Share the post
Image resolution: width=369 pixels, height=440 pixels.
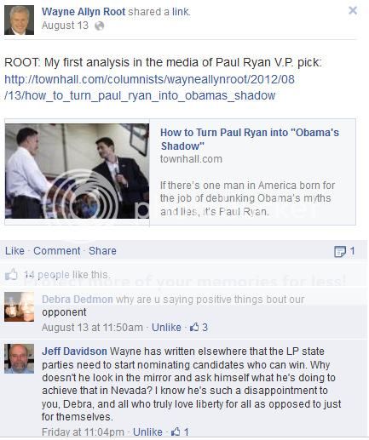tap(102, 251)
